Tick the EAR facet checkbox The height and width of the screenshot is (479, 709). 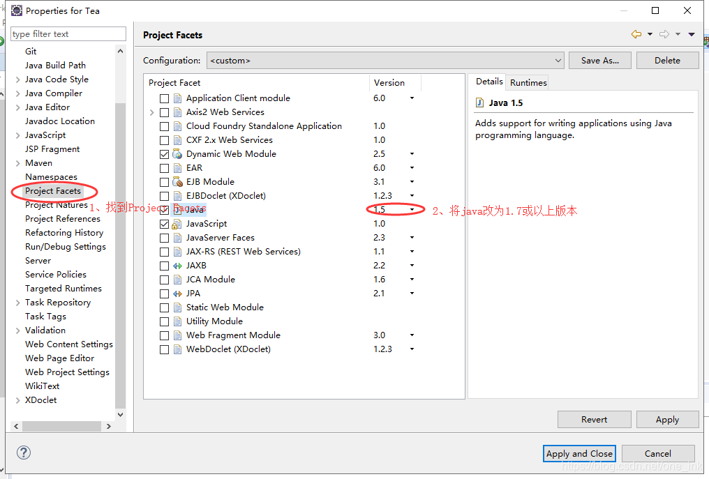[x=164, y=169]
